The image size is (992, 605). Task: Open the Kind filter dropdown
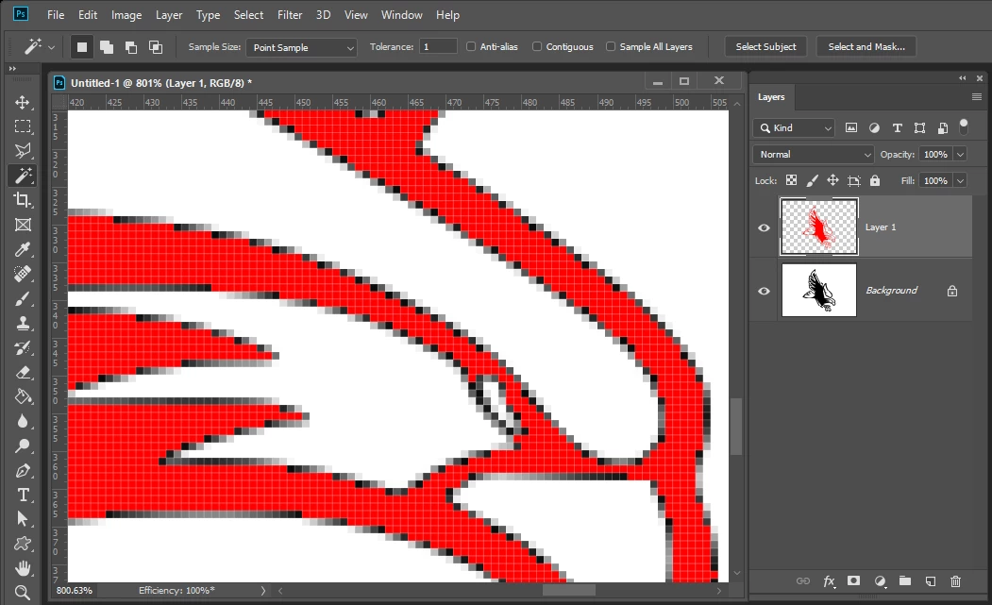click(x=794, y=127)
